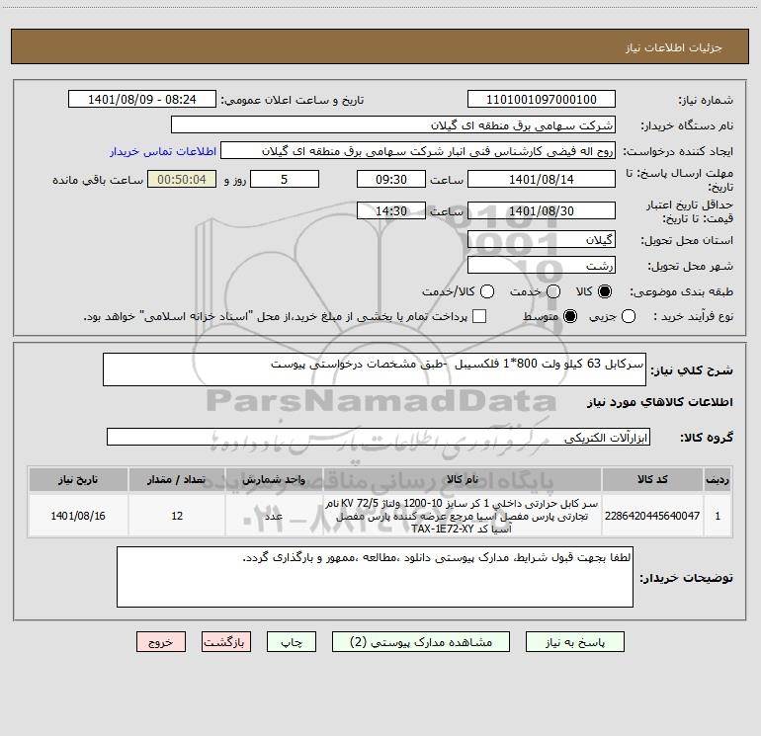Screen dimensions: 761x736
Task: Click the validity time field 14:30
Action: [391, 210]
